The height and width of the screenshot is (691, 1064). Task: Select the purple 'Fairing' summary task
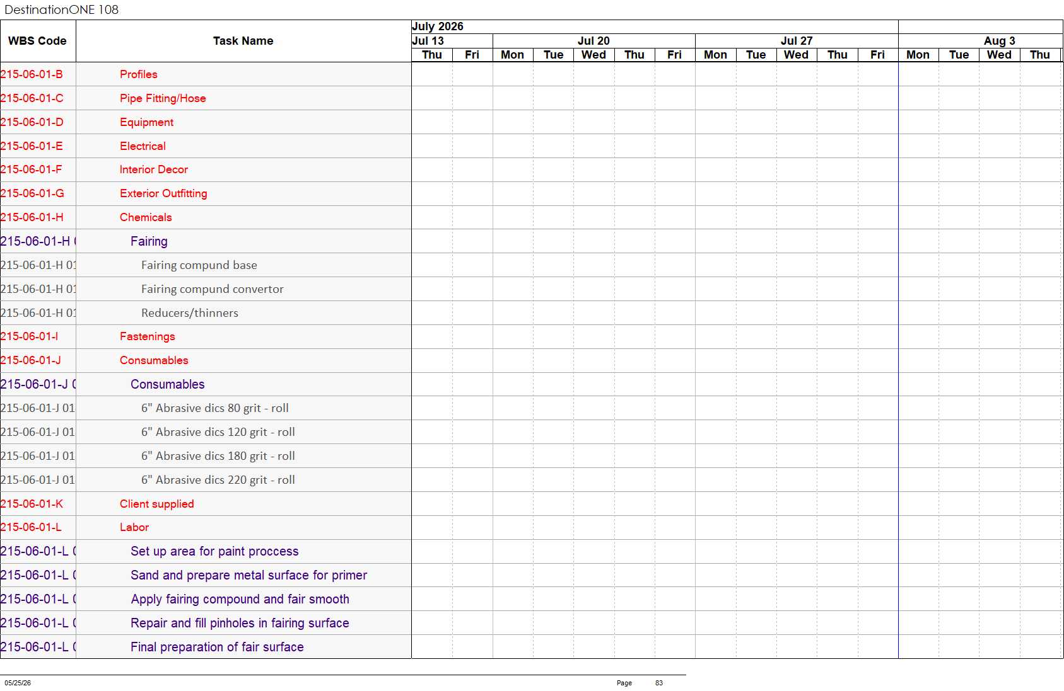149,241
